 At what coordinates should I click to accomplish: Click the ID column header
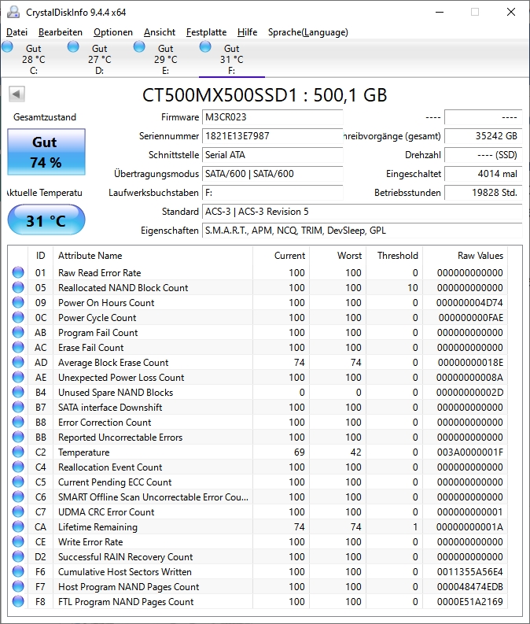(41, 256)
